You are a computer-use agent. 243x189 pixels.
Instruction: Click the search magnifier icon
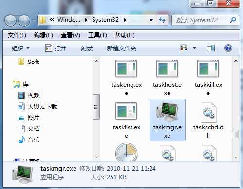coord(233,20)
